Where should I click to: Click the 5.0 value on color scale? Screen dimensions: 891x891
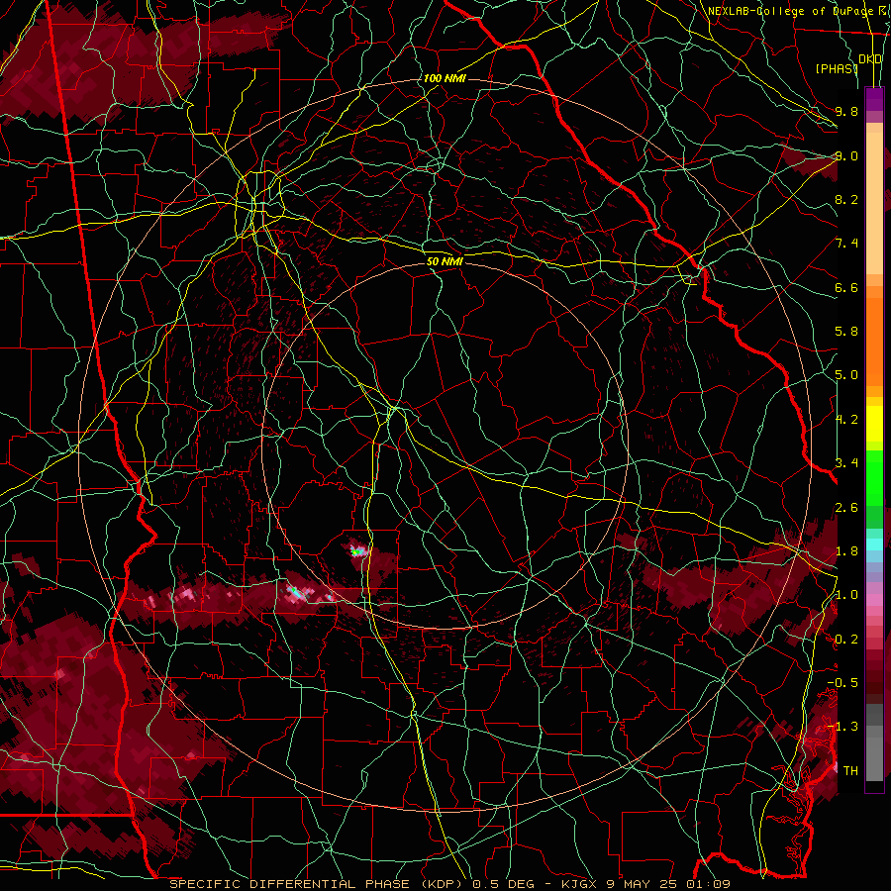coord(846,375)
